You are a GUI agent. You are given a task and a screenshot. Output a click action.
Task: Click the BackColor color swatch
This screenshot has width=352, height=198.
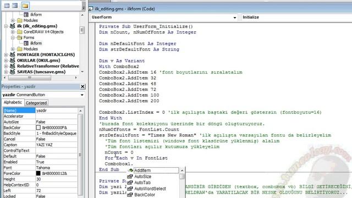pos(38,128)
